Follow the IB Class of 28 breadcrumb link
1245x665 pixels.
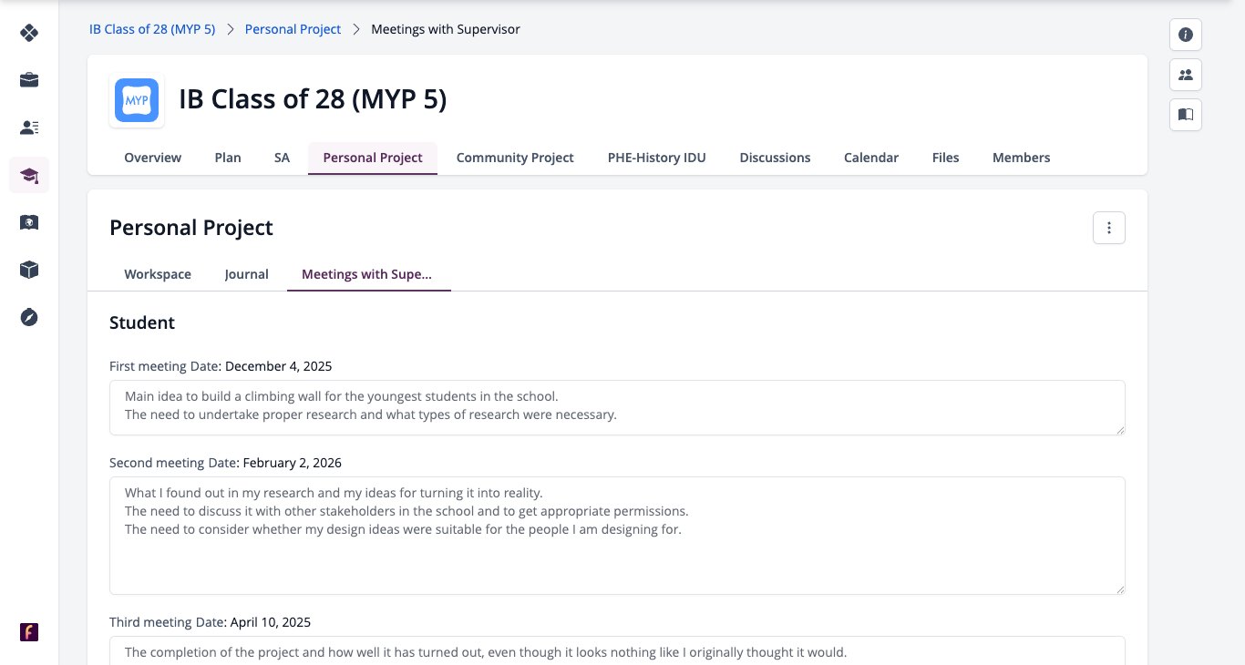click(x=152, y=29)
